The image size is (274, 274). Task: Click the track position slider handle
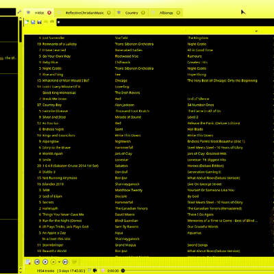point(123,271)
